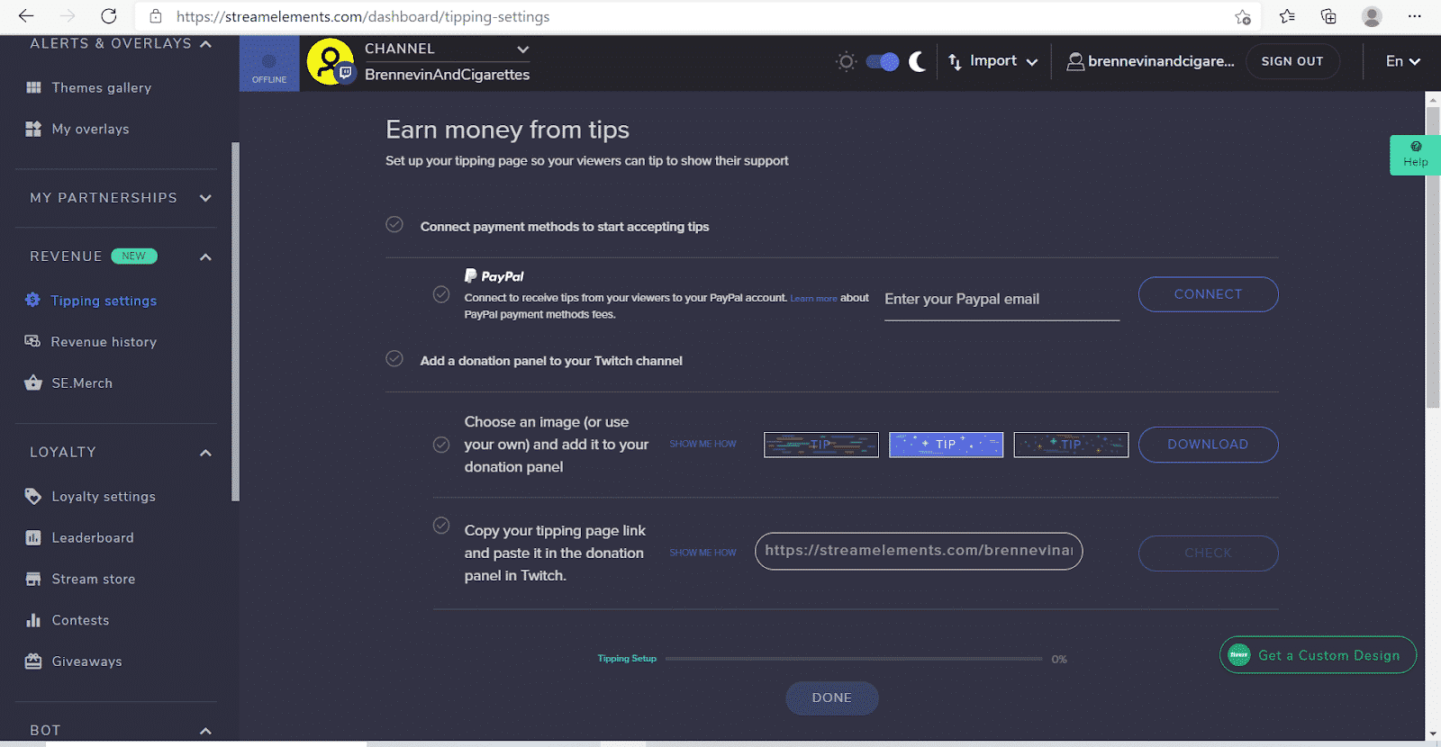Click SHOW ME HOW beside Choose an image
This screenshot has height=747, width=1441.
point(702,444)
